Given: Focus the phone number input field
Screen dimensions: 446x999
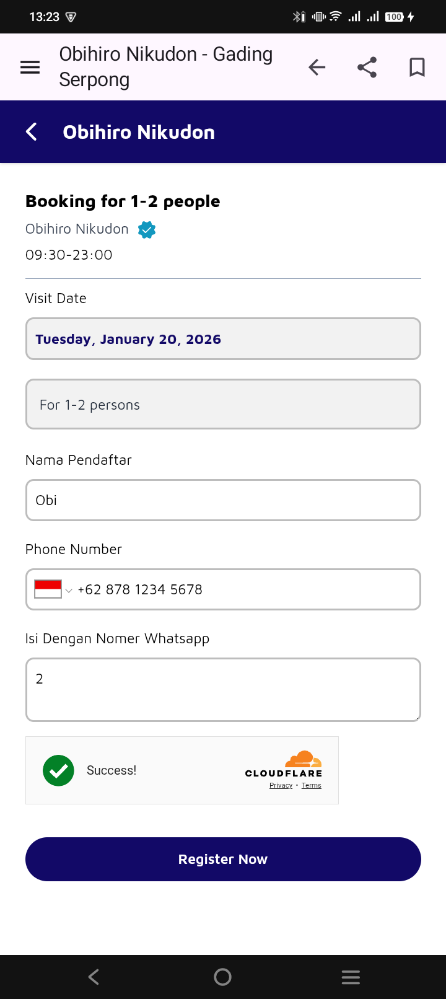Looking at the screenshot, I should click(248, 589).
